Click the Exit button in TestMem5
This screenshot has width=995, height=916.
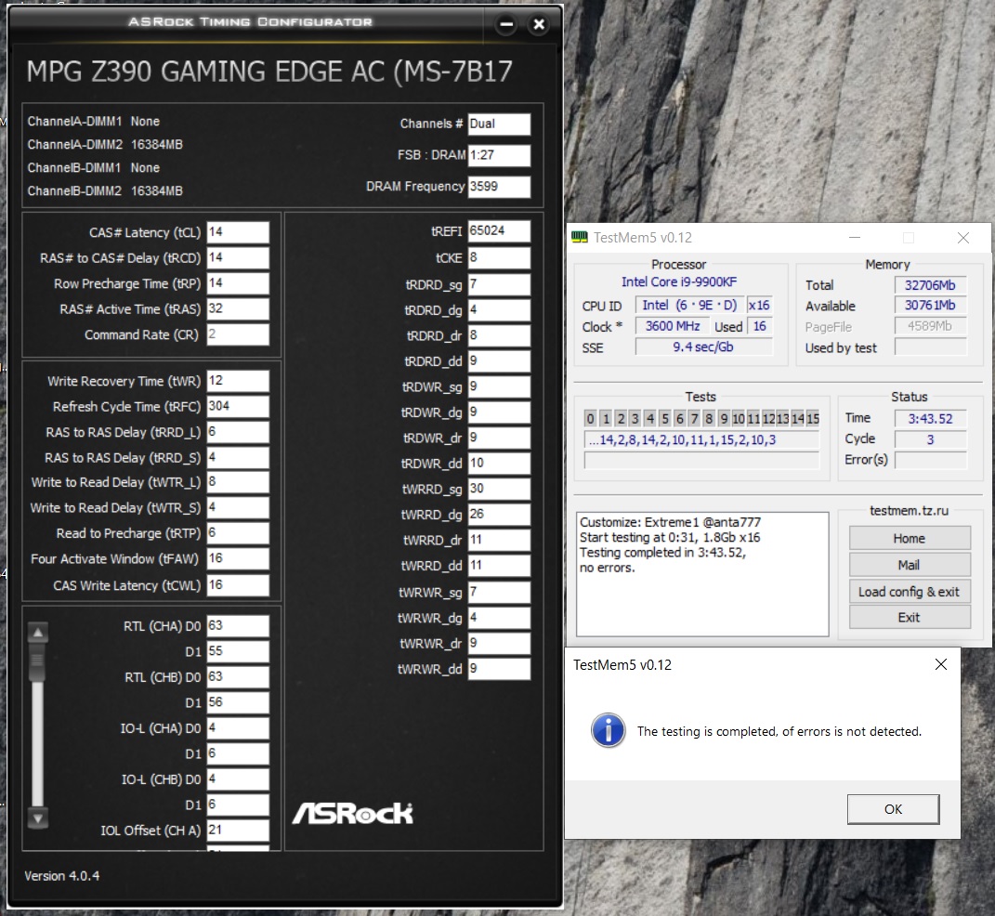910,617
